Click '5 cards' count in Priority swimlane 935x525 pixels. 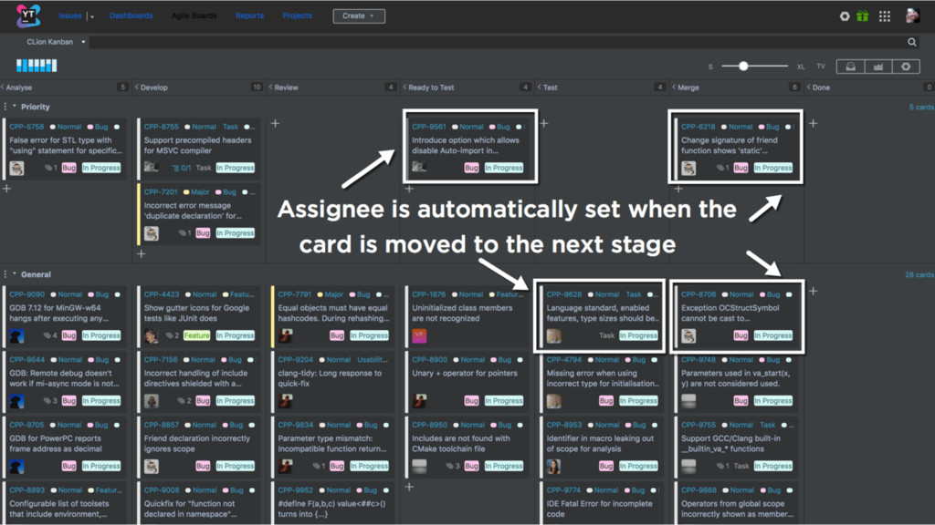click(921, 108)
